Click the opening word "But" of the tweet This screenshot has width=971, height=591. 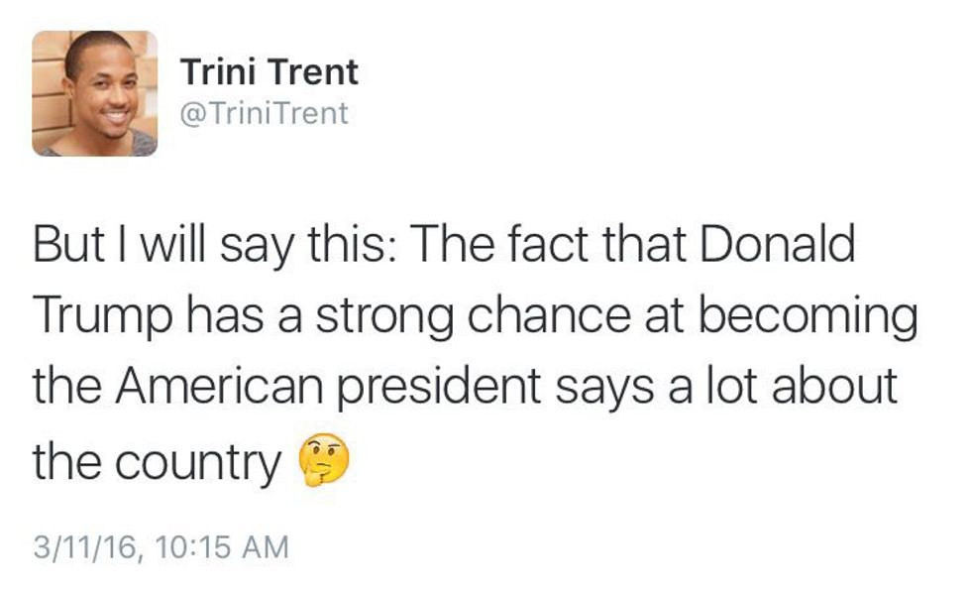pos(65,245)
